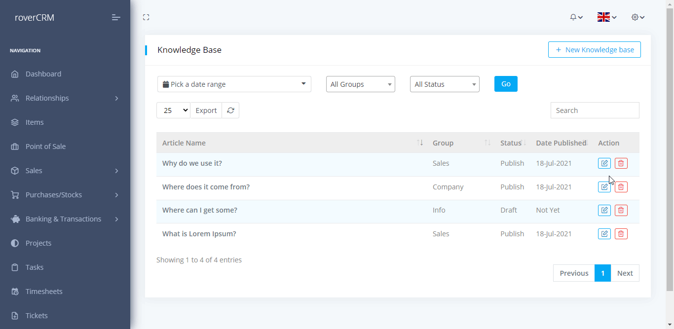Toggle fullscreen mode icon
The image size is (674, 329).
(146, 17)
